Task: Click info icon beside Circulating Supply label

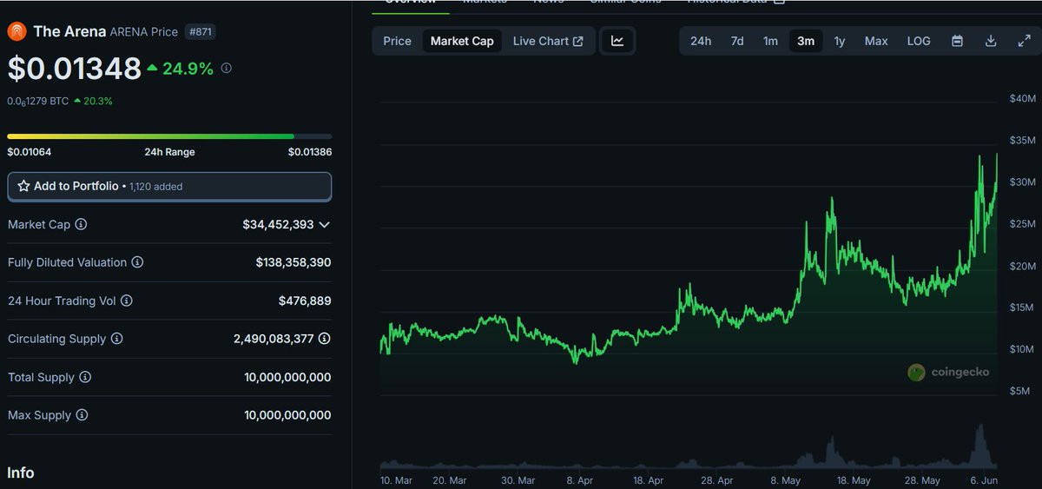Action: point(116,339)
